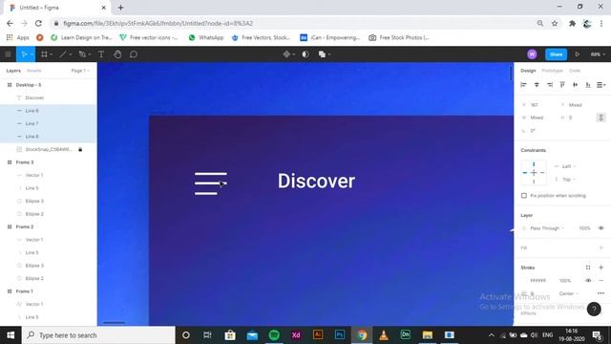Open a new browser tab
The image size is (611, 344).
coord(120,8)
